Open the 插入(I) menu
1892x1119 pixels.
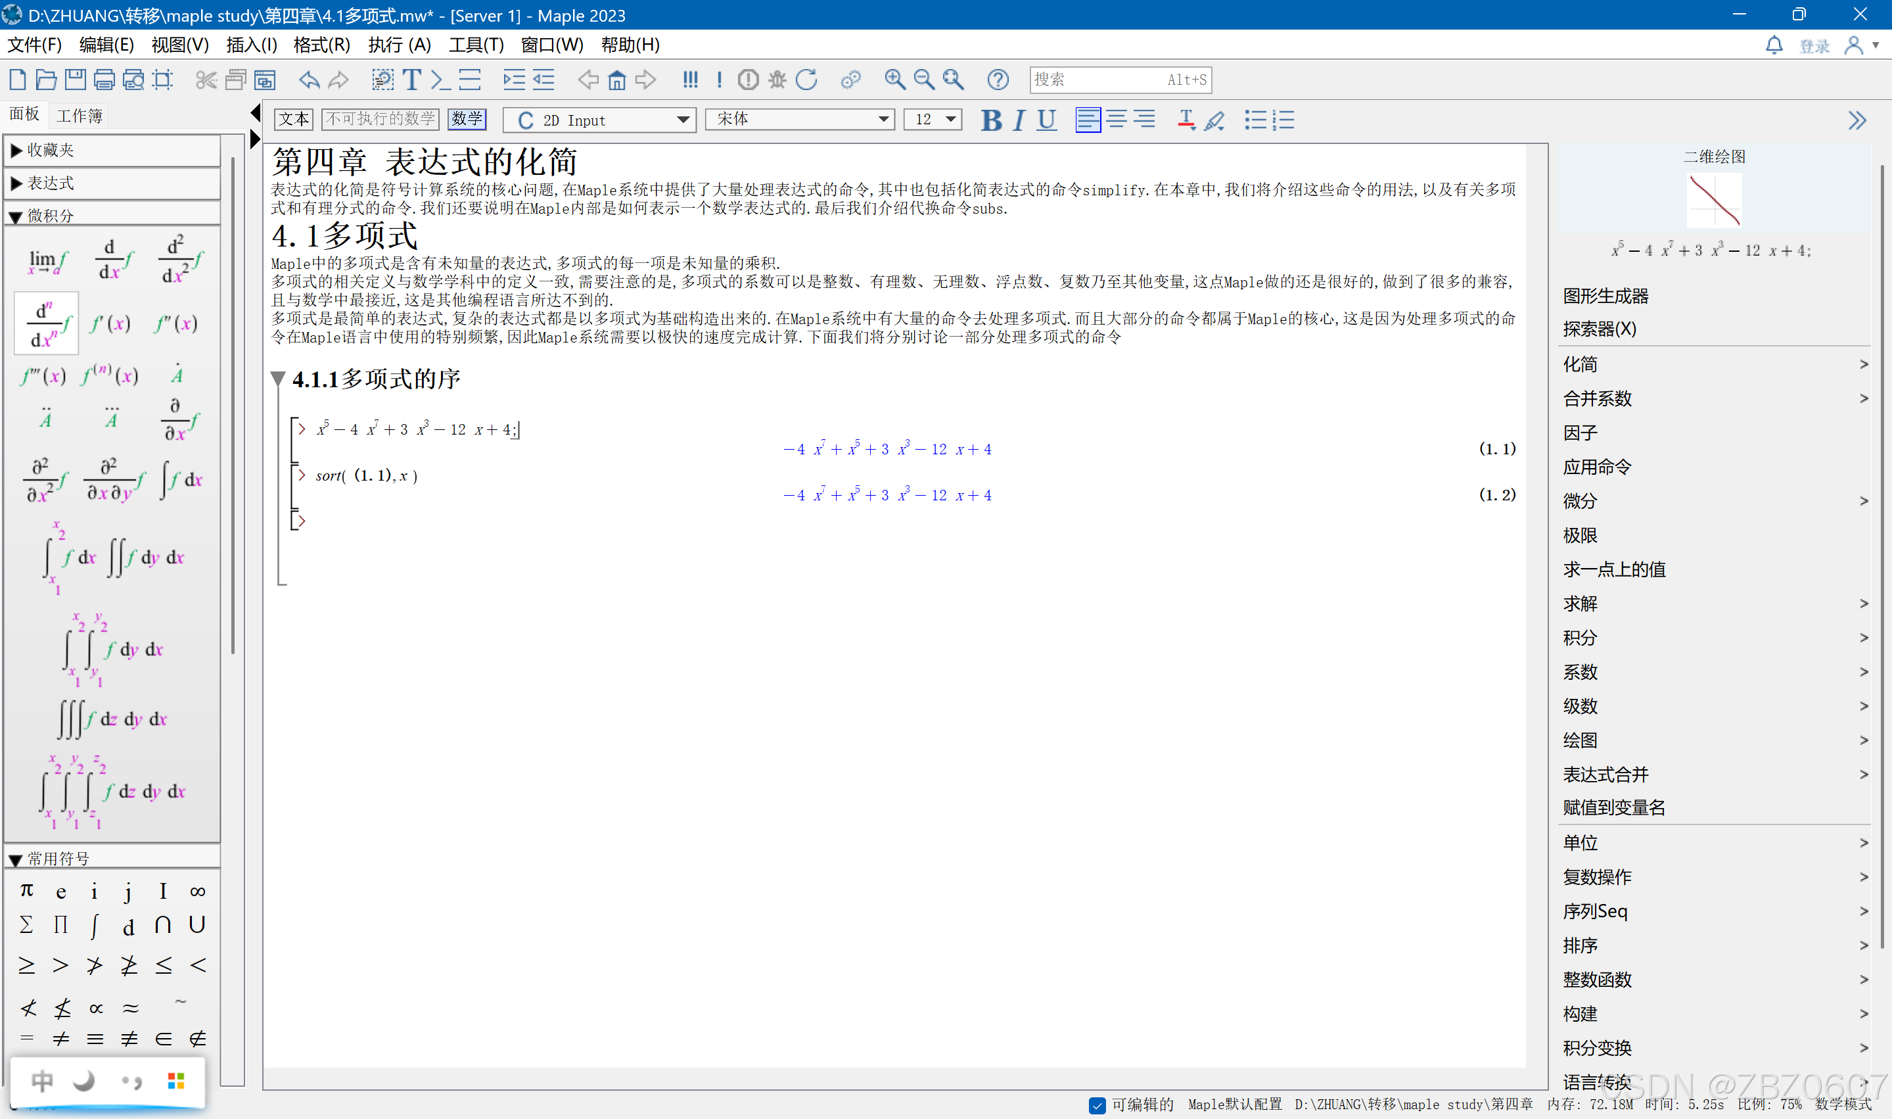coord(252,45)
